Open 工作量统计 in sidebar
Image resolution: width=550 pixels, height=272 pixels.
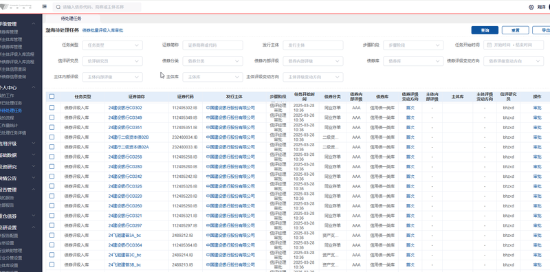click(9, 126)
